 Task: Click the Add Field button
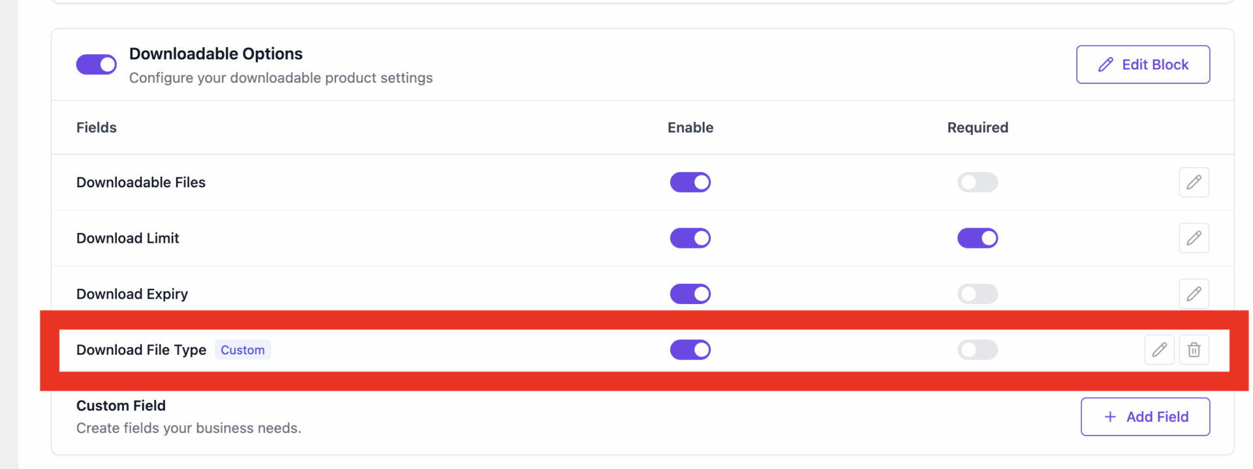[1145, 417]
